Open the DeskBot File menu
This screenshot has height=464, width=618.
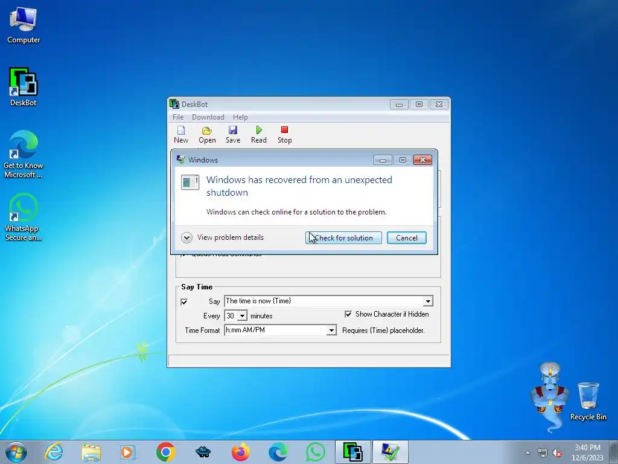click(x=178, y=117)
